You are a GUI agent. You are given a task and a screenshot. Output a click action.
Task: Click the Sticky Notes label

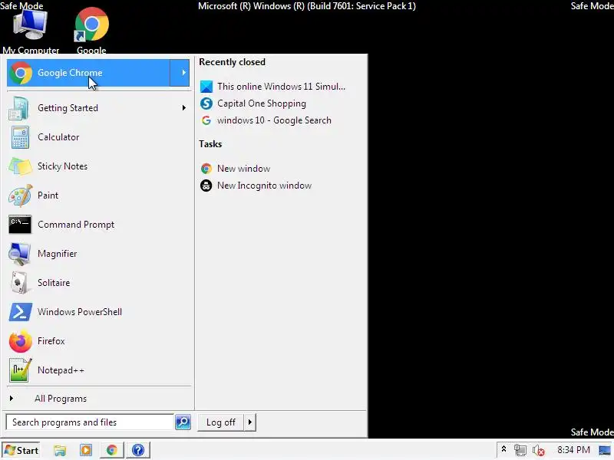(x=62, y=166)
